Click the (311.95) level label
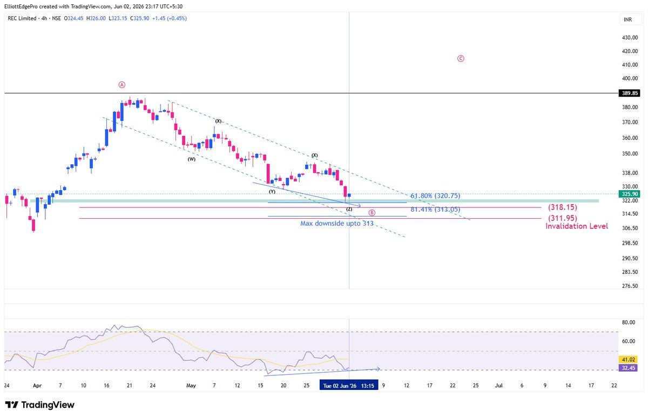The height and width of the screenshot is (418, 648). click(563, 218)
